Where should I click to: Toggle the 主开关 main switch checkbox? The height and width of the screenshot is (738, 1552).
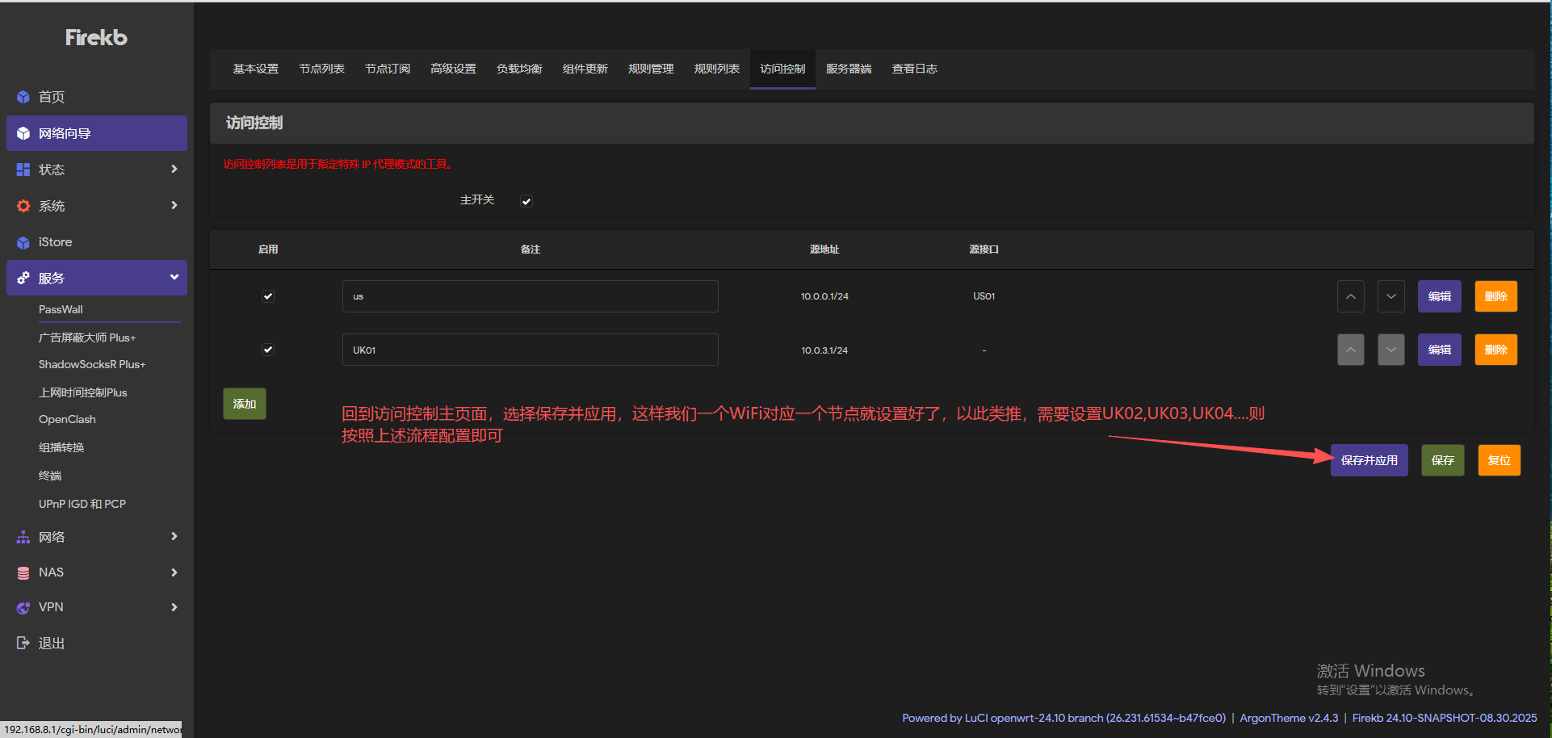(x=526, y=201)
